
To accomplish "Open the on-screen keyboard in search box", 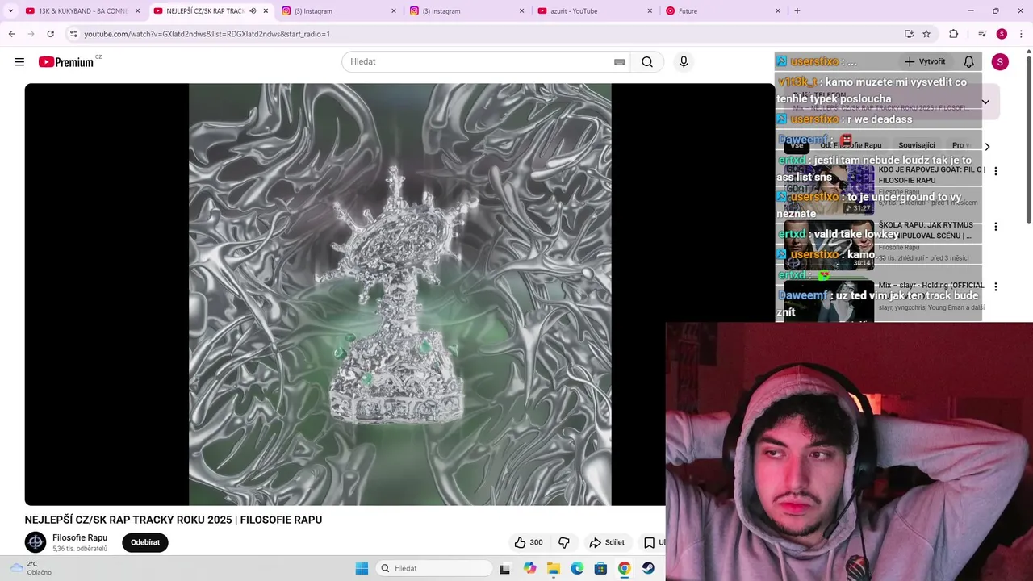I will point(619,62).
